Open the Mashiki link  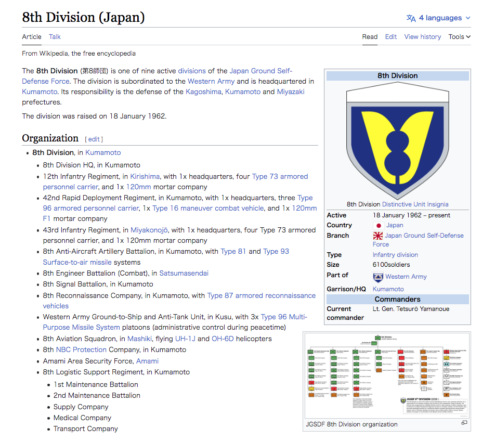pyautogui.click(x=139, y=339)
